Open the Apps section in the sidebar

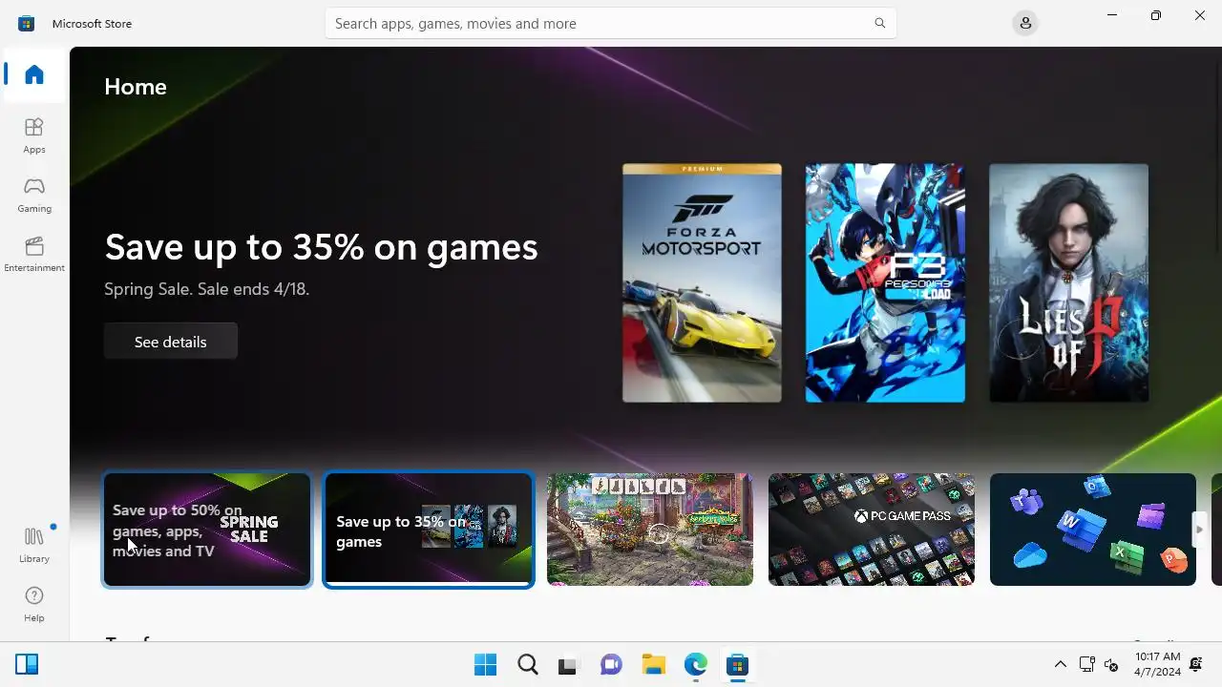coord(34,135)
